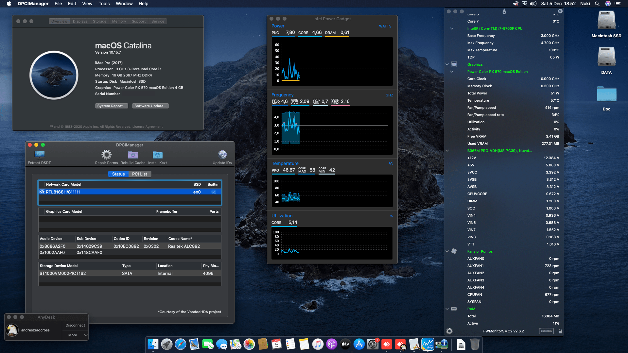Switch to the PCI List tab
The height and width of the screenshot is (353, 628).
click(139, 174)
